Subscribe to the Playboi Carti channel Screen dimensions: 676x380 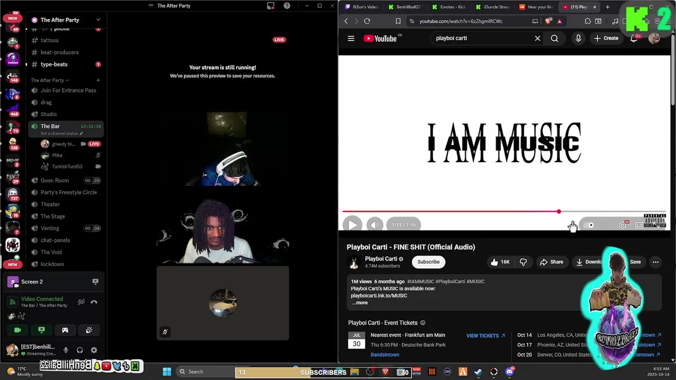click(428, 262)
